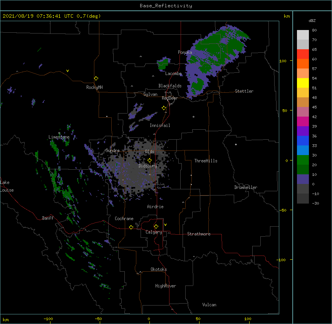Click the 80 dBZ legend value
The width and height of the screenshot is (332, 324).
point(314,30)
